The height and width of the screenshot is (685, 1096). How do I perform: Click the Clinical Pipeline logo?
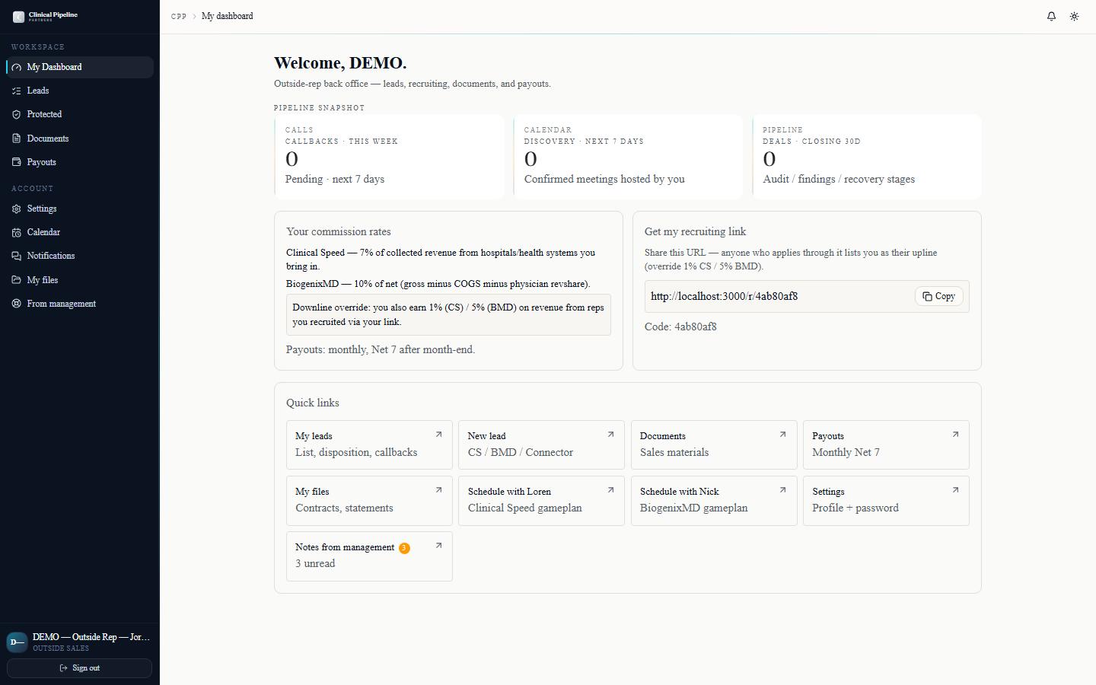coord(46,16)
